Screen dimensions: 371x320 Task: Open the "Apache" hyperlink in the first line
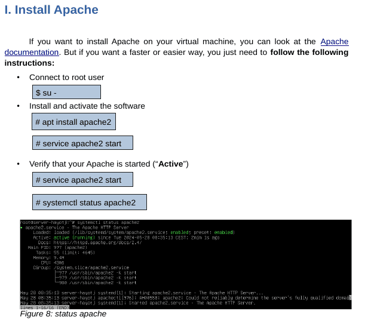(x=334, y=42)
